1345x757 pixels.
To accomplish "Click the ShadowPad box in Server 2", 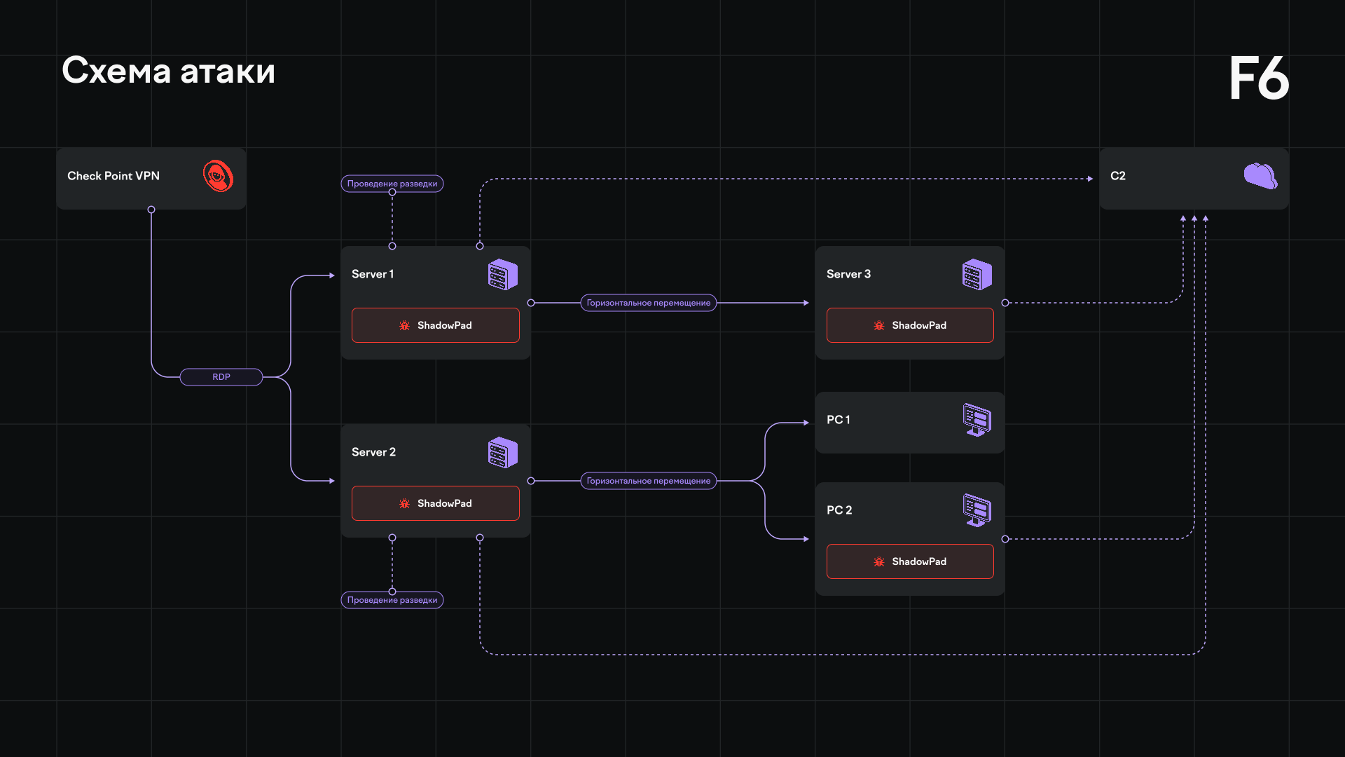I will 435,503.
